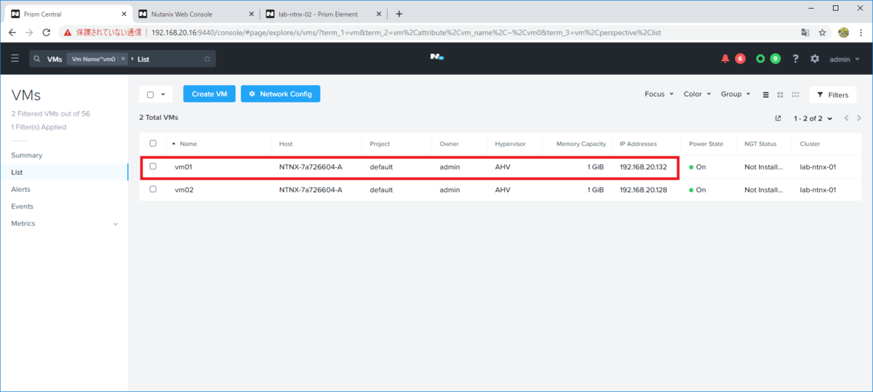The height and width of the screenshot is (392, 873).
Task: Open the settings gear menu
Action: (x=815, y=58)
